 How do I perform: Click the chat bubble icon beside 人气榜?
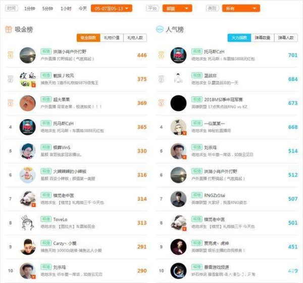point(160,29)
